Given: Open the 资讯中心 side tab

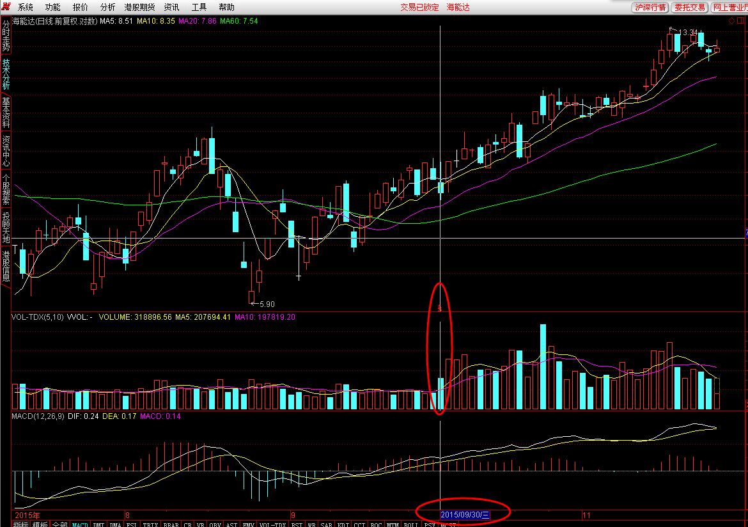Looking at the screenshot, I should pos(6,151).
